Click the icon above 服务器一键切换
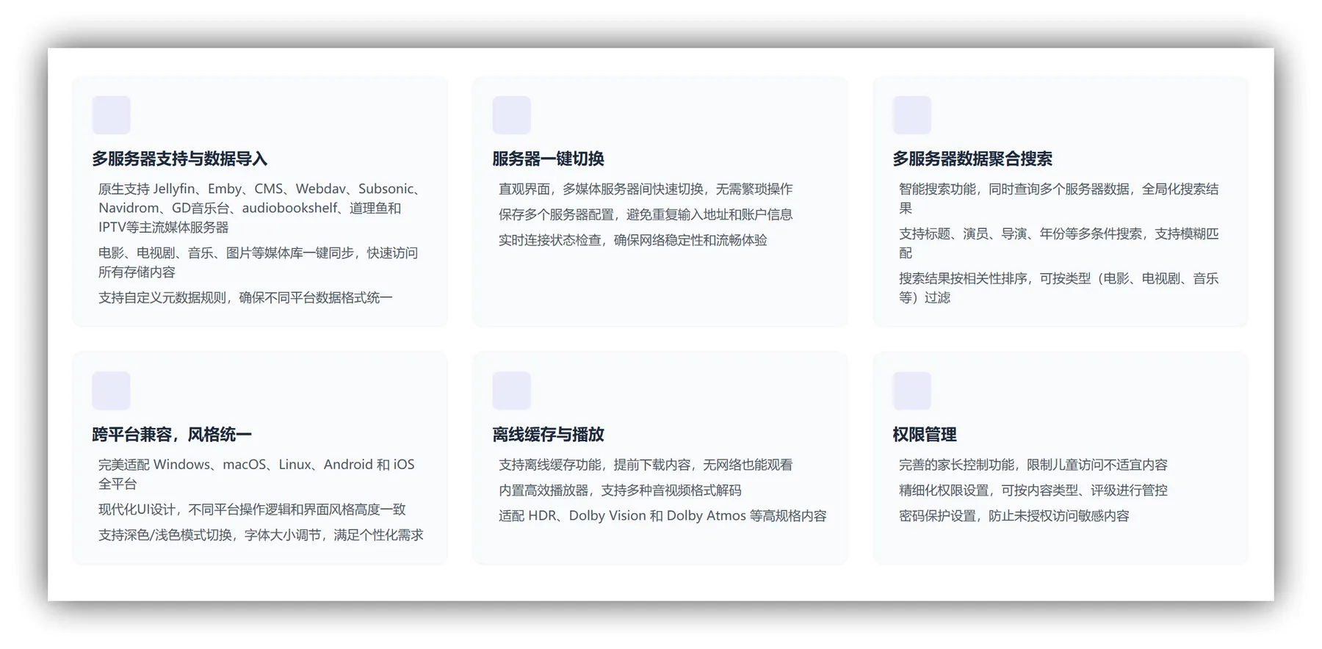This screenshot has width=1322, height=649. click(x=511, y=115)
